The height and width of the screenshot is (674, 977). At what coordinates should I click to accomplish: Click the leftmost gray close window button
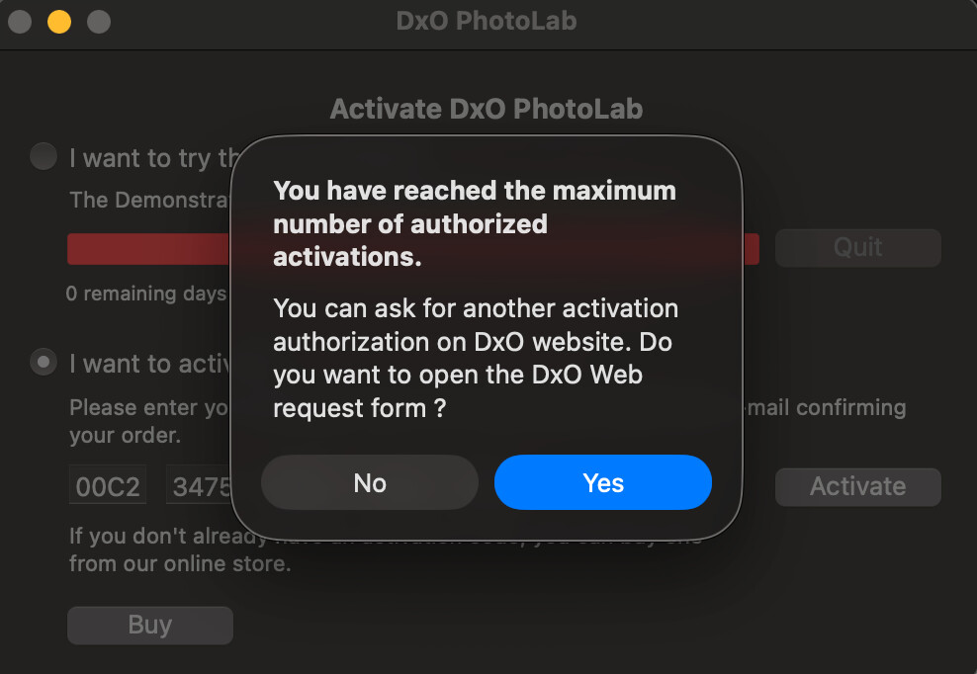tap(20, 22)
